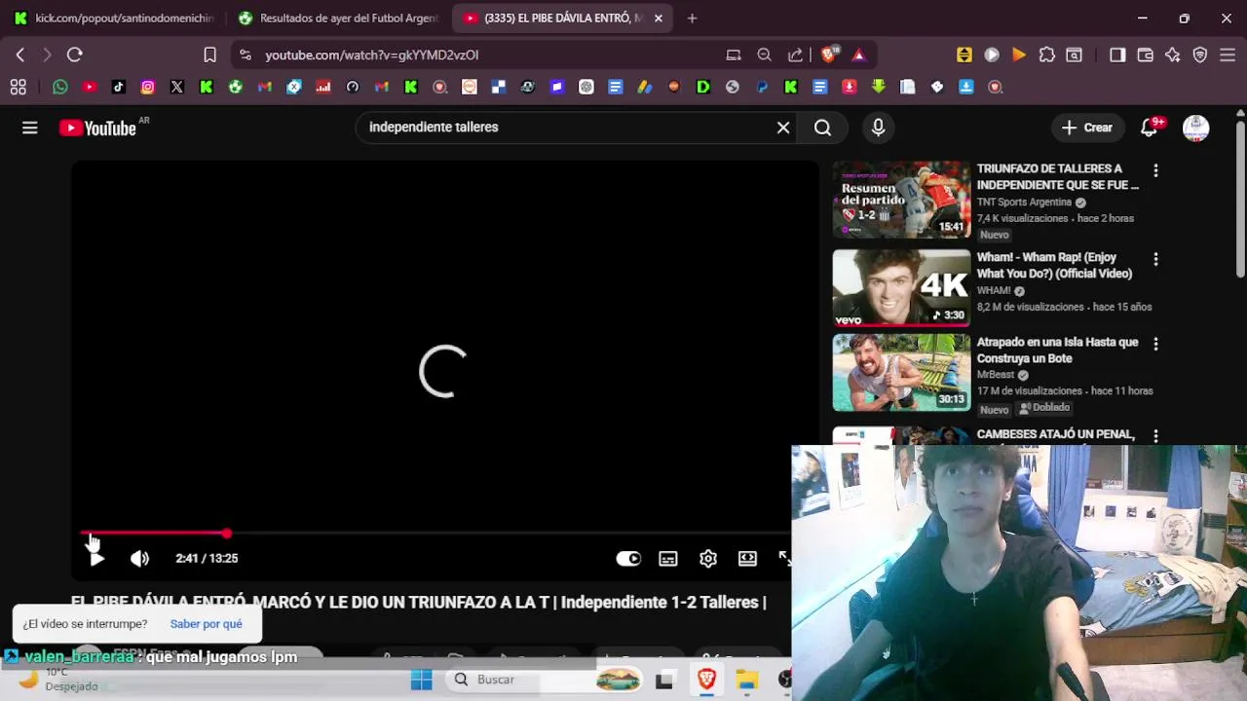The image size is (1247, 701).
Task: Switch to the kick.com popout tab
Action: click(114, 18)
